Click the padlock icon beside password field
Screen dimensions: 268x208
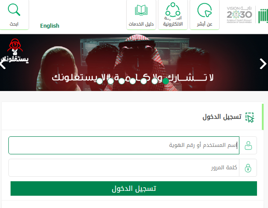click(x=248, y=168)
